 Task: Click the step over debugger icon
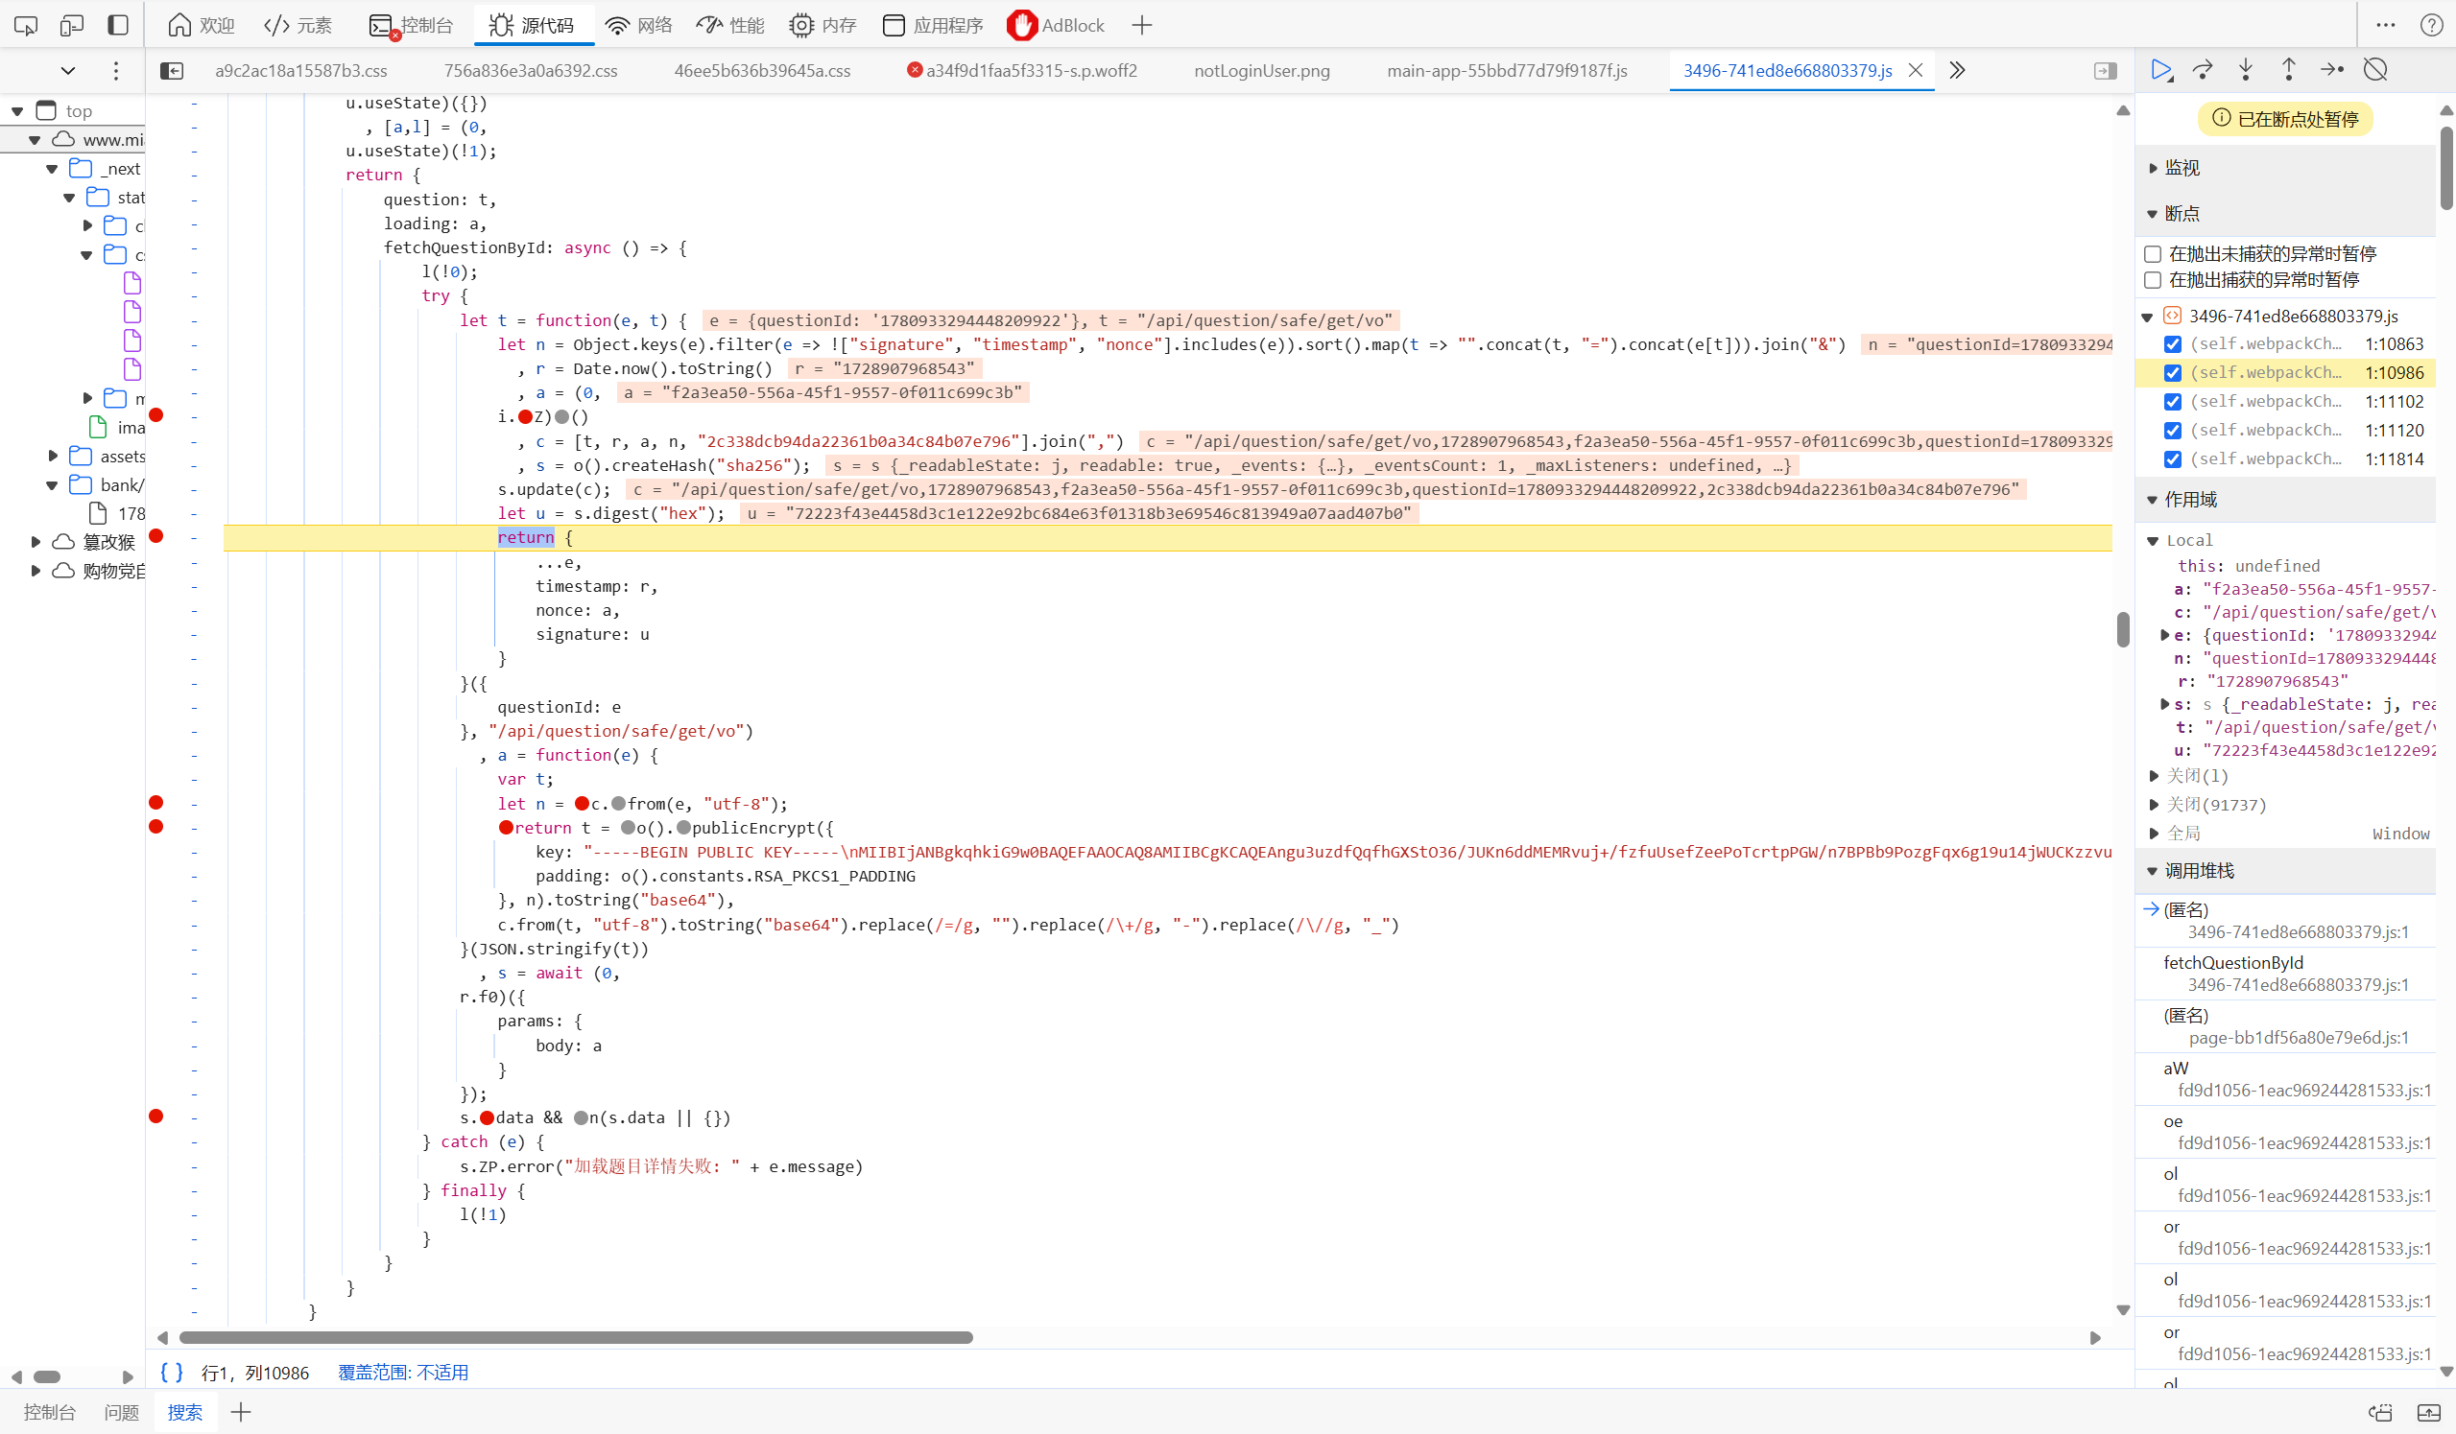pyautogui.click(x=2203, y=70)
